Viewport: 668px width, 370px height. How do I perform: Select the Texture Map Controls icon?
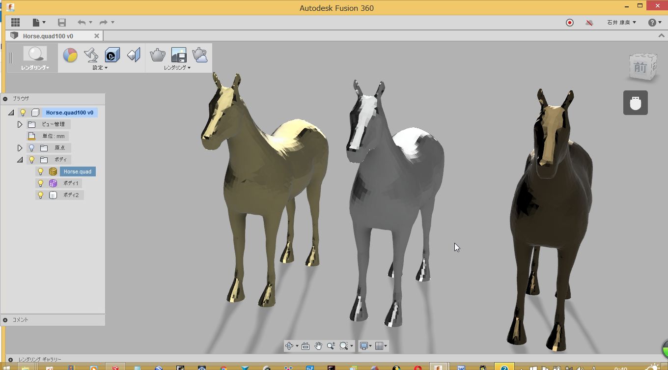click(x=134, y=55)
